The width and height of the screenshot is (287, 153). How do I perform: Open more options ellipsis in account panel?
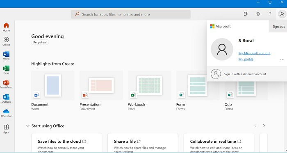pos(282,60)
